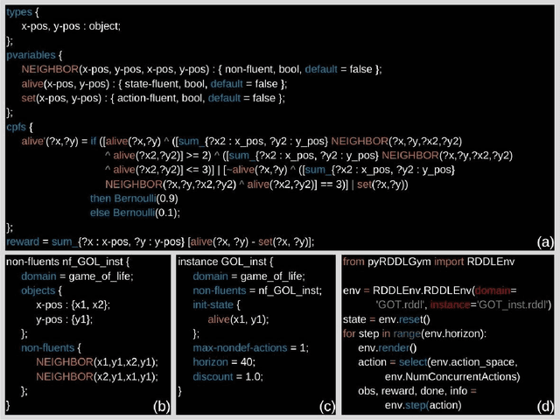
Task: Click the 'horizon = 40;' line
Action: coord(226,362)
